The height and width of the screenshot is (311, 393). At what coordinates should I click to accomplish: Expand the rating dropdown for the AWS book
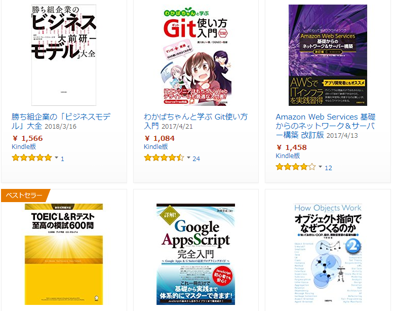[320, 167]
